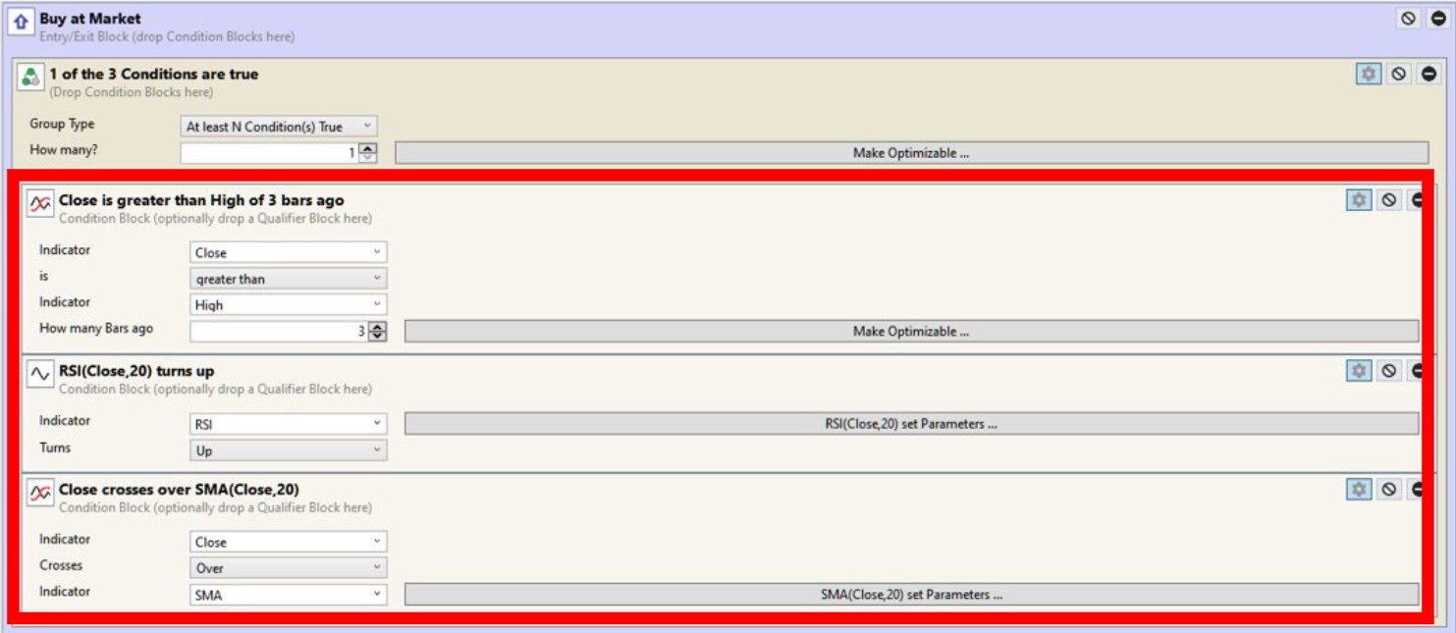Disable the 1 of 3 Conditions group
Viewport: 1456px width, 633px height.
(x=1399, y=74)
